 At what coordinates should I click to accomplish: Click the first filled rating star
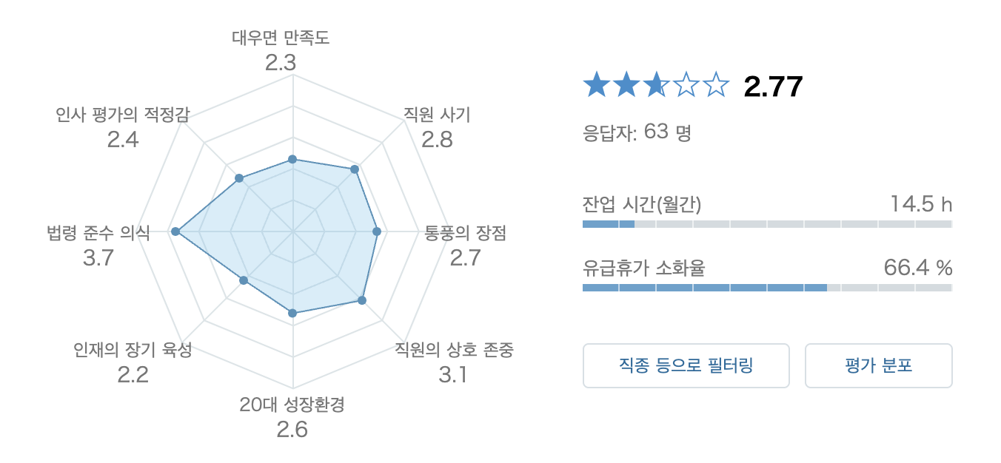pyautogui.click(x=596, y=86)
